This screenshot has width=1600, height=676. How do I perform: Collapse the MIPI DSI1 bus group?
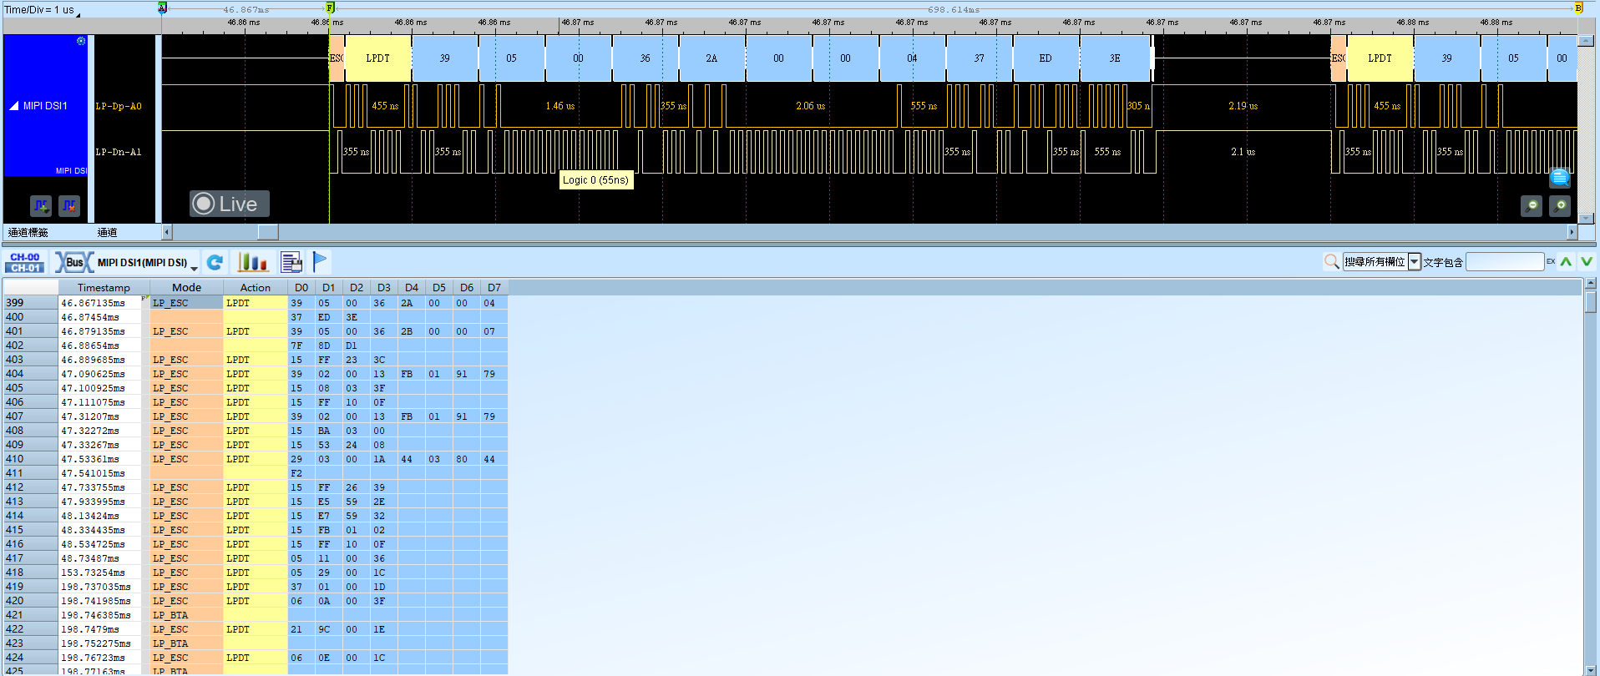click(13, 106)
